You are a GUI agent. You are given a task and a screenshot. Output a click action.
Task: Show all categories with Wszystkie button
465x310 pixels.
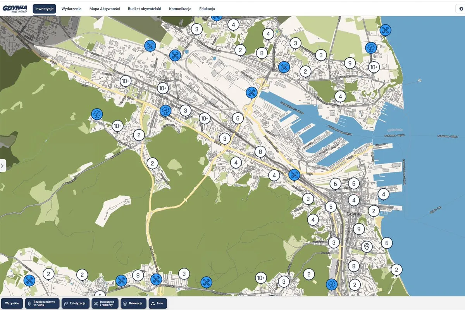point(12,303)
